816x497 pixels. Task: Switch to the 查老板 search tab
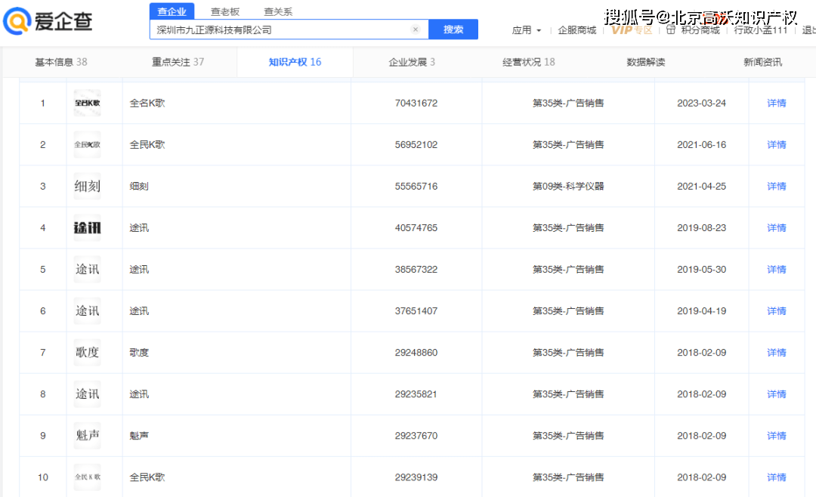[224, 11]
